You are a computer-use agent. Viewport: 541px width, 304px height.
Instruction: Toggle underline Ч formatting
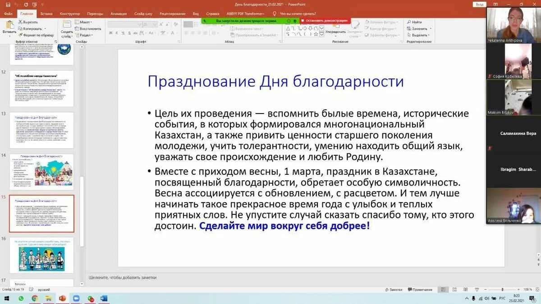click(122, 33)
